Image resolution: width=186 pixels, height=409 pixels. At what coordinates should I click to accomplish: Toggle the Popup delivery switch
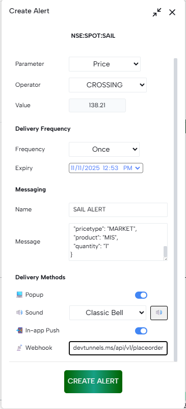click(141, 295)
